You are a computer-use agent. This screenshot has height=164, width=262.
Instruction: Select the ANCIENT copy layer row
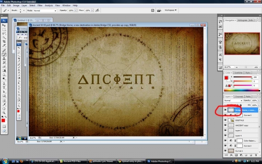[241, 125]
